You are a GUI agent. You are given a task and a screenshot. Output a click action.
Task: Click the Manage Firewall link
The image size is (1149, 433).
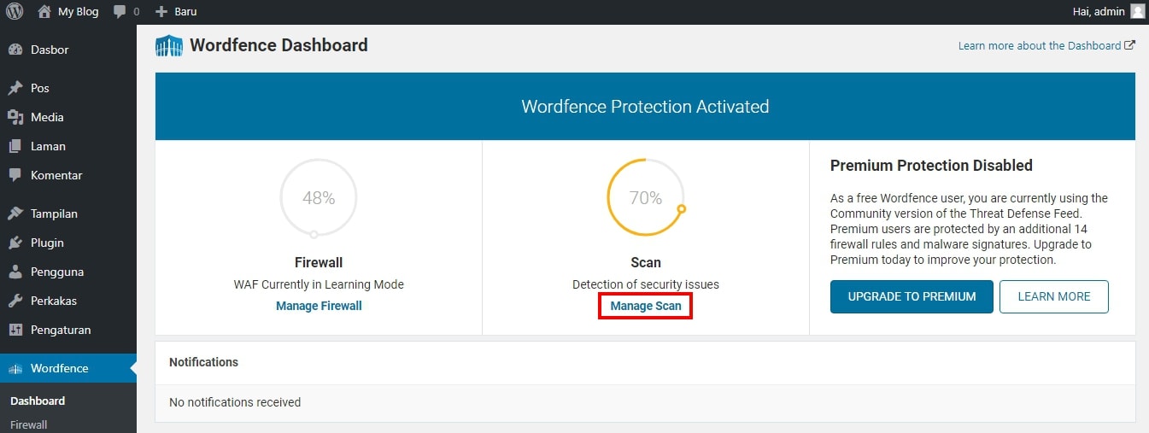point(319,306)
